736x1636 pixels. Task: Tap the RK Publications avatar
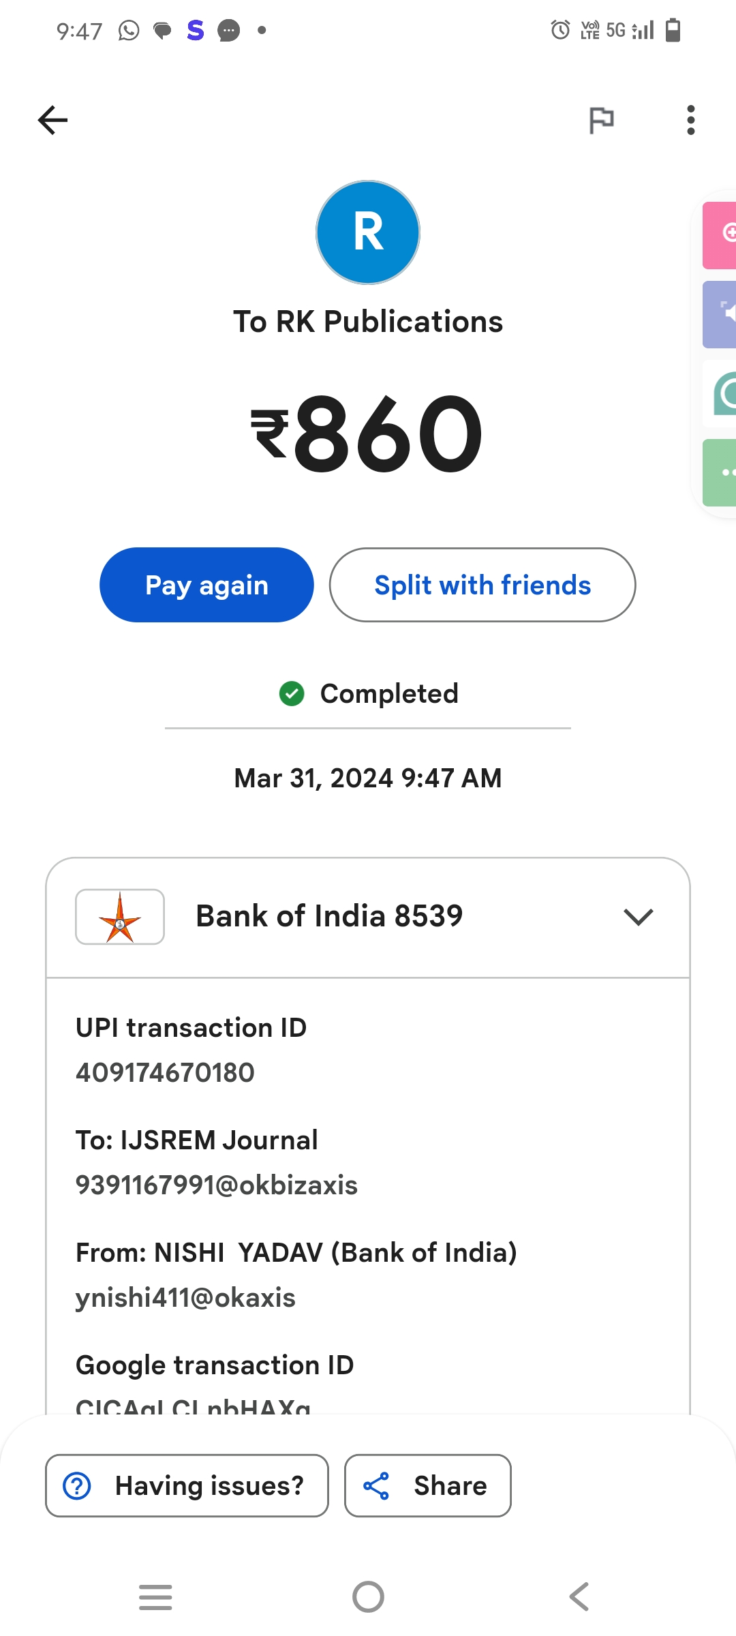click(x=368, y=232)
